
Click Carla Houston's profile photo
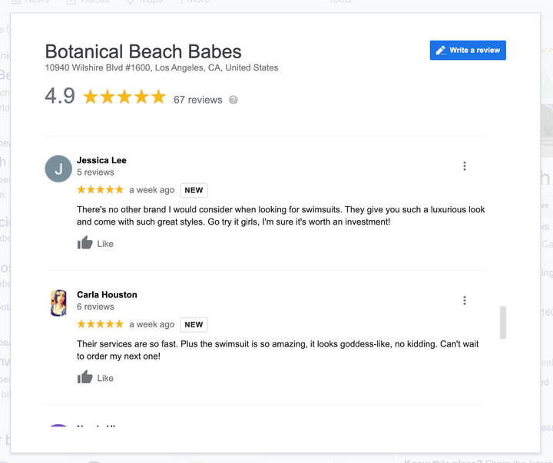[x=58, y=303]
